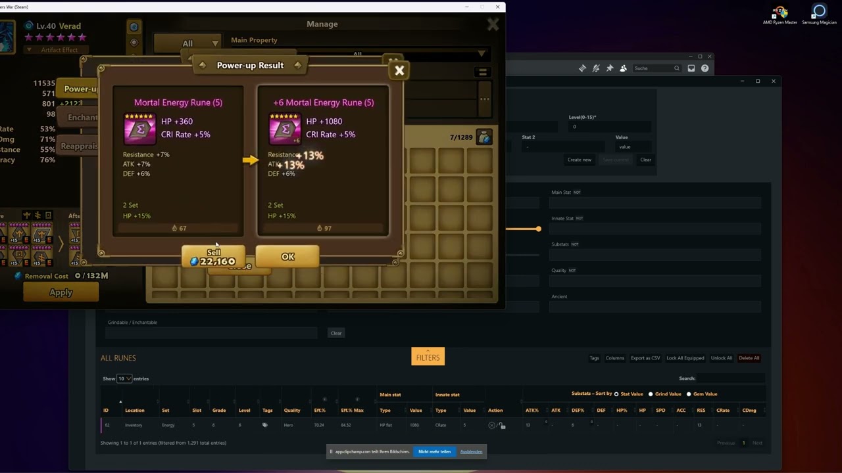Sort rune table by Eff.% Max column

click(x=352, y=410)
